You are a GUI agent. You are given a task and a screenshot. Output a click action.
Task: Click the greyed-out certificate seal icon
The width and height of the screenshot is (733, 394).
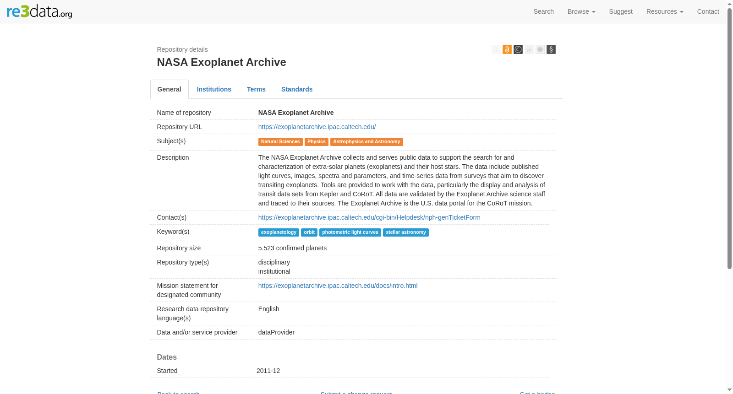(x=540, y=49)
